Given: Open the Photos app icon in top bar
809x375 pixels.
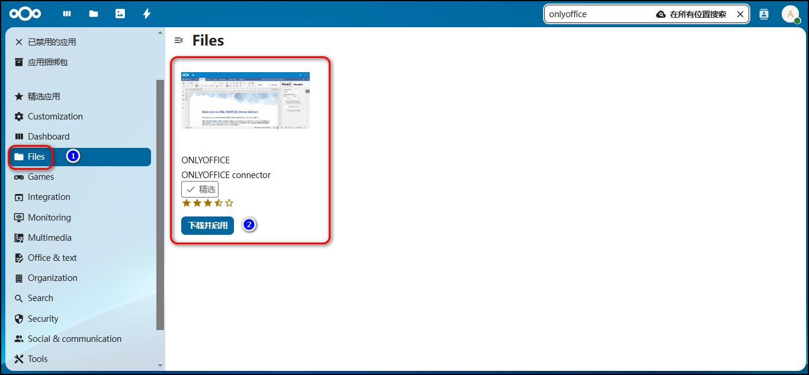Looking at the screenshot, I should pyautogui.click(x=120, y=14).
